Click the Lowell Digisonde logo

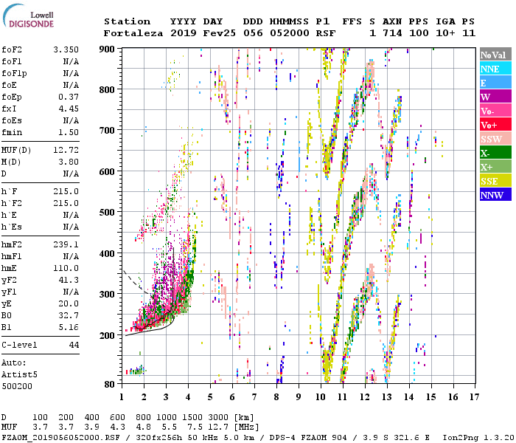point(28,16)
